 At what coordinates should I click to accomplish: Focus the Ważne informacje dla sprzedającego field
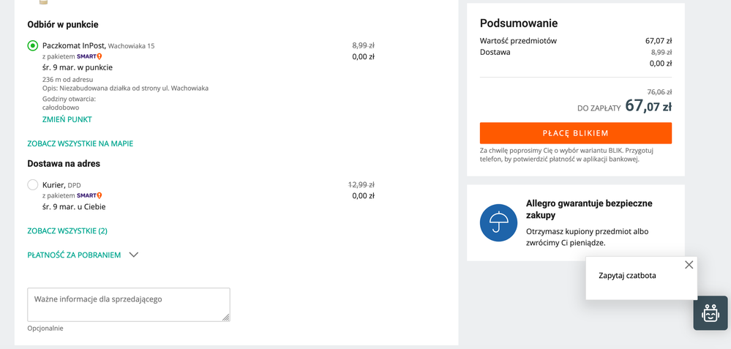[129, 304]
